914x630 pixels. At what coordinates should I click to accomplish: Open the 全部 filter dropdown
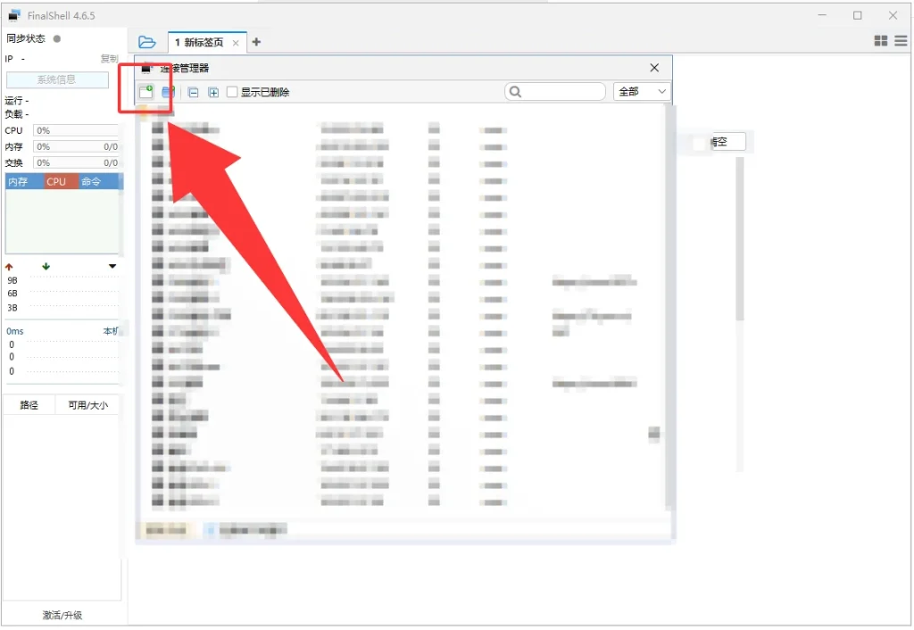click(x=642, y=92)
